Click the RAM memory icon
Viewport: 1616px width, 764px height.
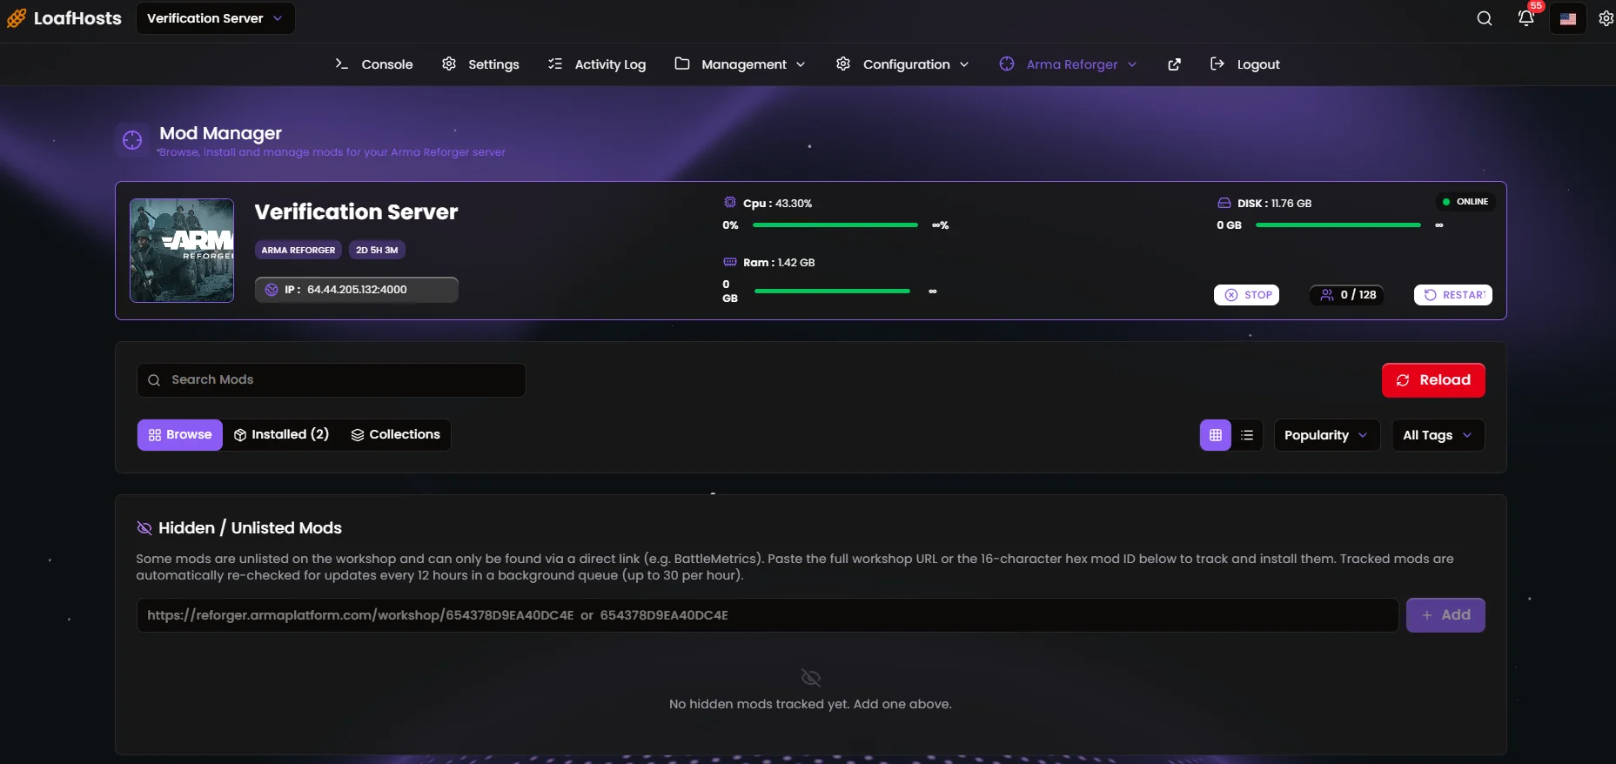coord(730,262)
